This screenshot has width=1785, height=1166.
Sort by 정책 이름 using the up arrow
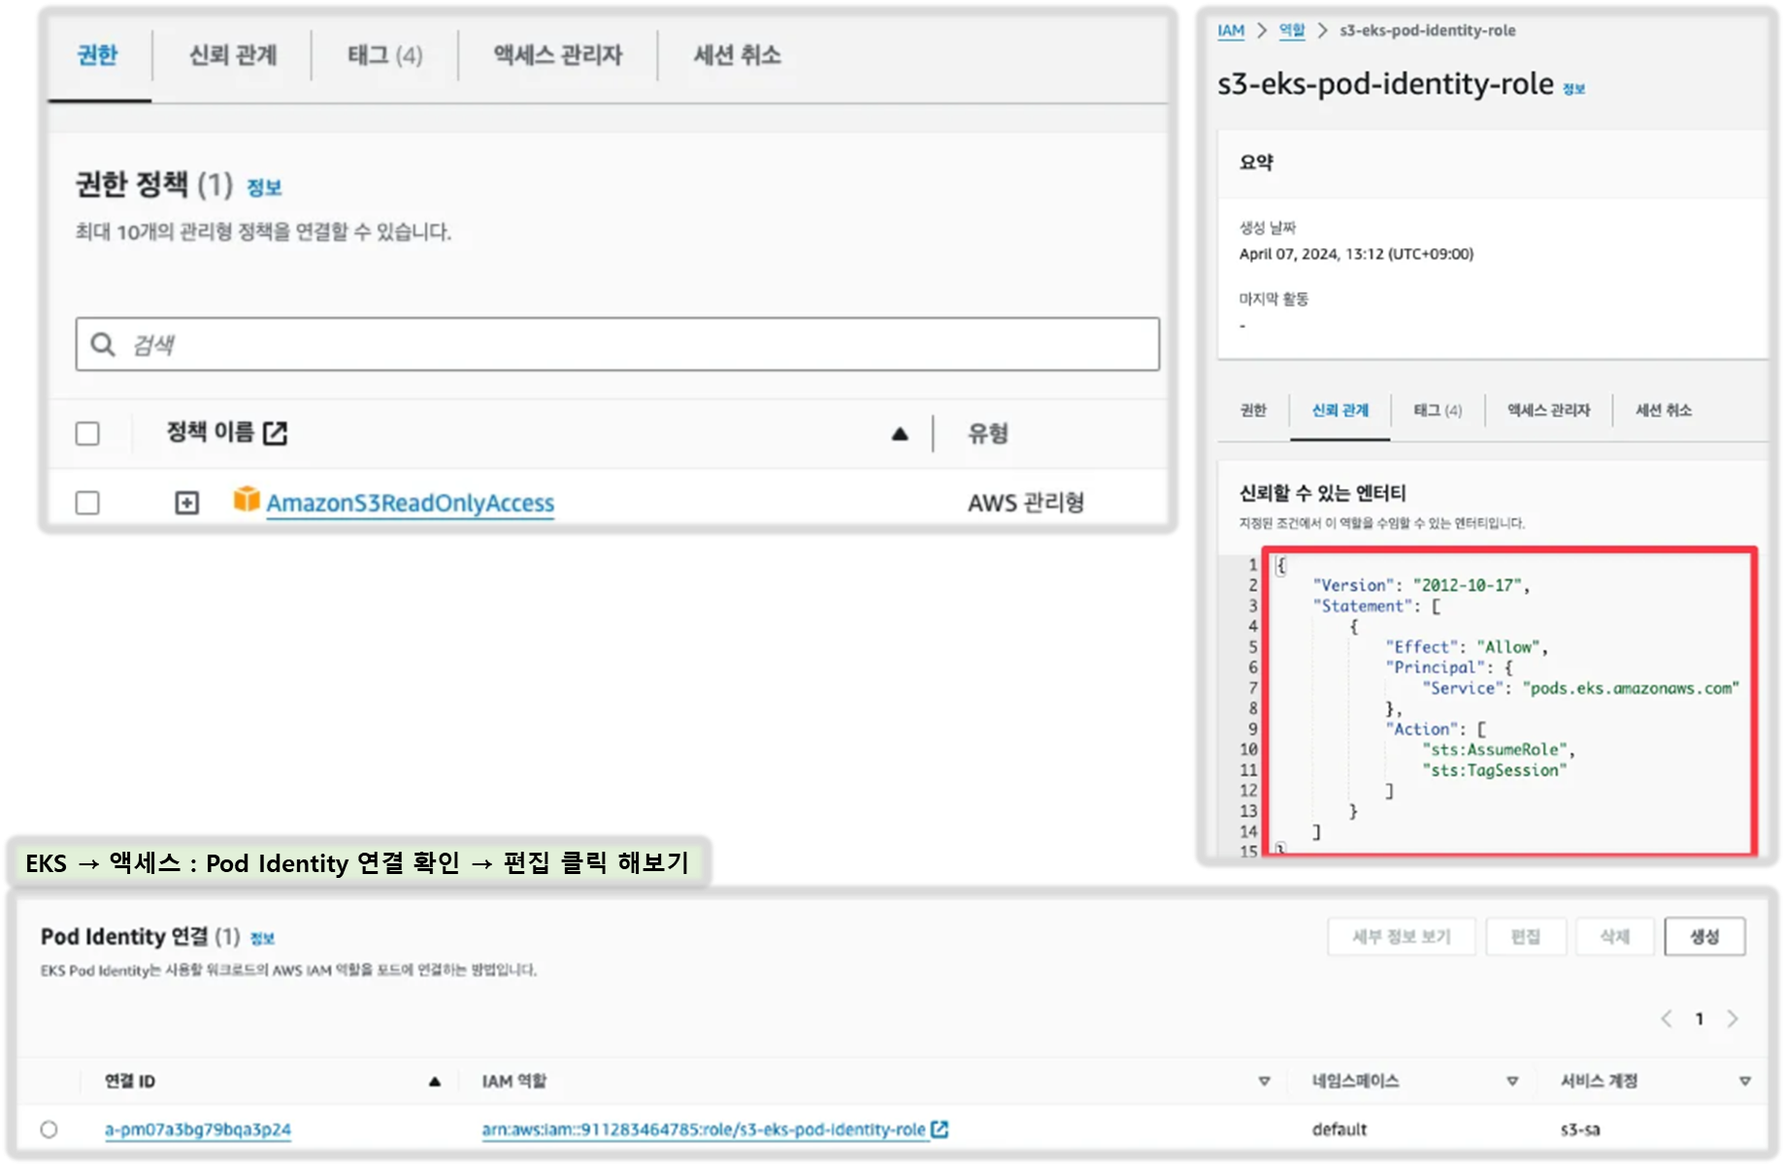900,434
